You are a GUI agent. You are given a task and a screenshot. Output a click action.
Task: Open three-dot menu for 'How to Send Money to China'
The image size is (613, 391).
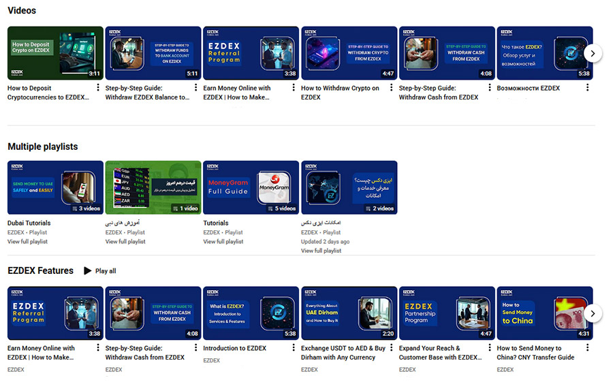[587, 349]
